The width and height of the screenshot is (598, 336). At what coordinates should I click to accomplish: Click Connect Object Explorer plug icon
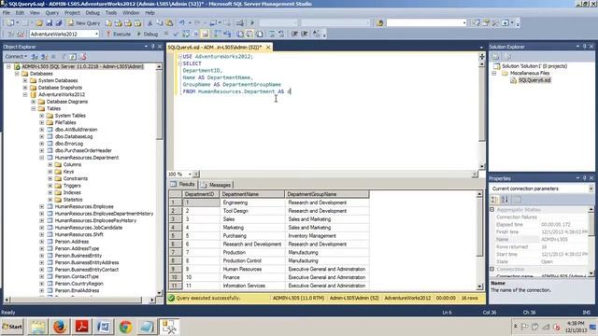click(x=35, y=57)
